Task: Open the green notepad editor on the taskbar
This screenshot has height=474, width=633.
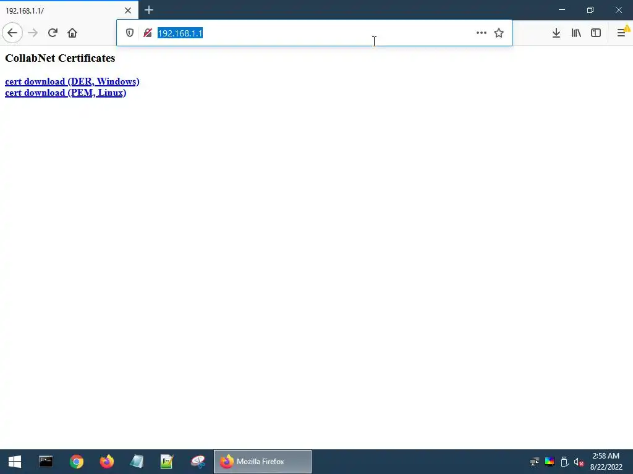Action: pyautogui.click(x=167, y=462)
